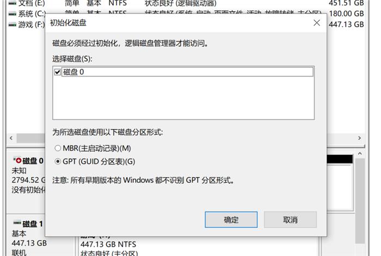
Task: Click the 系统 (C:) drive icon
Action: pos(12,14)
